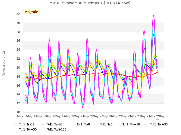Click the Tul1_Tw+100 legend label
The height and width of the screenshot is (135, 181).
coord(57,129)
